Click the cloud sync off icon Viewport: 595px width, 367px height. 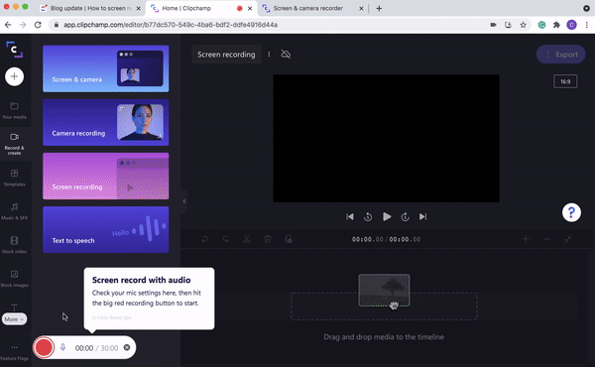[x=286, y=55]
